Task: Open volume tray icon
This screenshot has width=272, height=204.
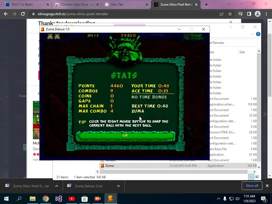Action: coord(237,199)
